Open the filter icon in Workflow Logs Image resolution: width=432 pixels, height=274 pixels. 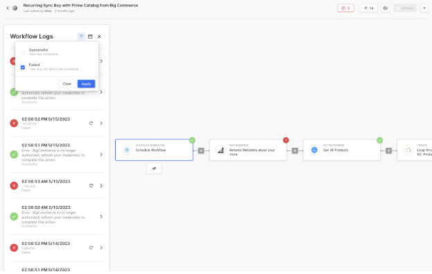point(81,36)
